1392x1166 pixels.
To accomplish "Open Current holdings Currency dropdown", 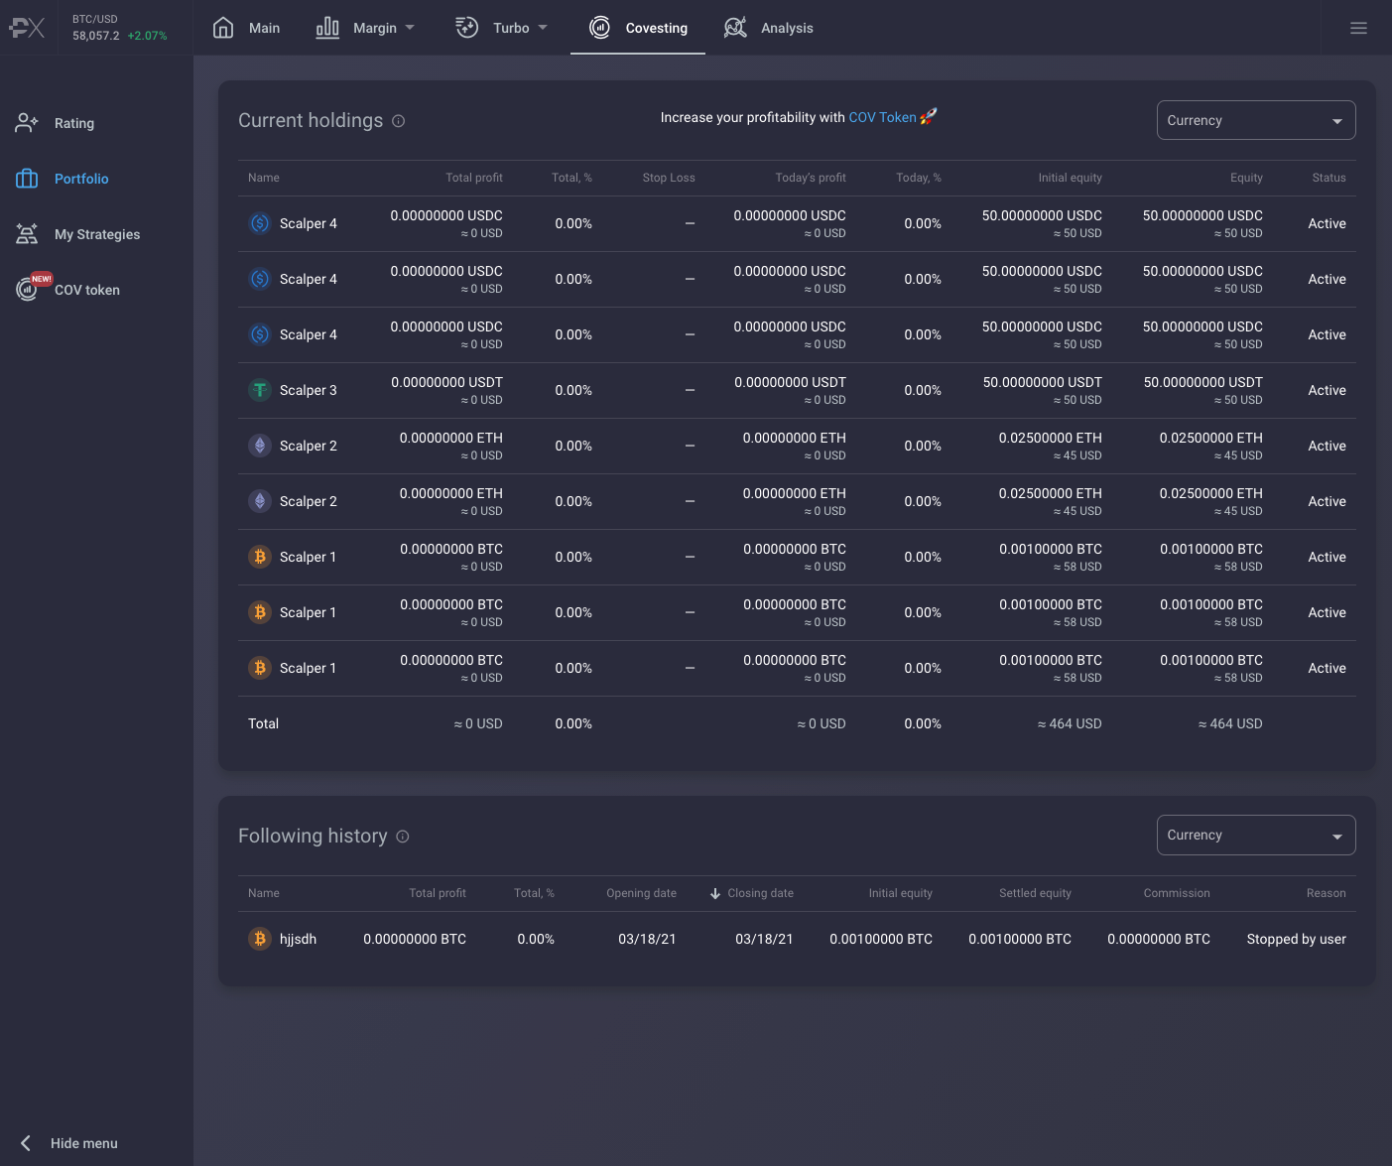I will click(1256, 120).
